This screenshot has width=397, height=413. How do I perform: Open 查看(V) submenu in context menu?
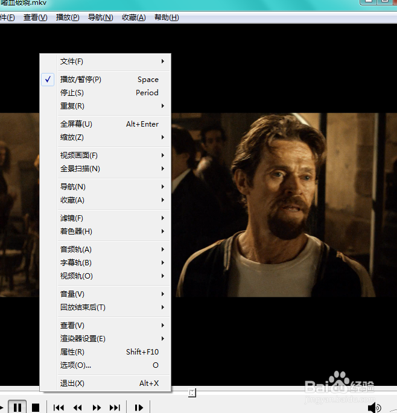[105, 326]
